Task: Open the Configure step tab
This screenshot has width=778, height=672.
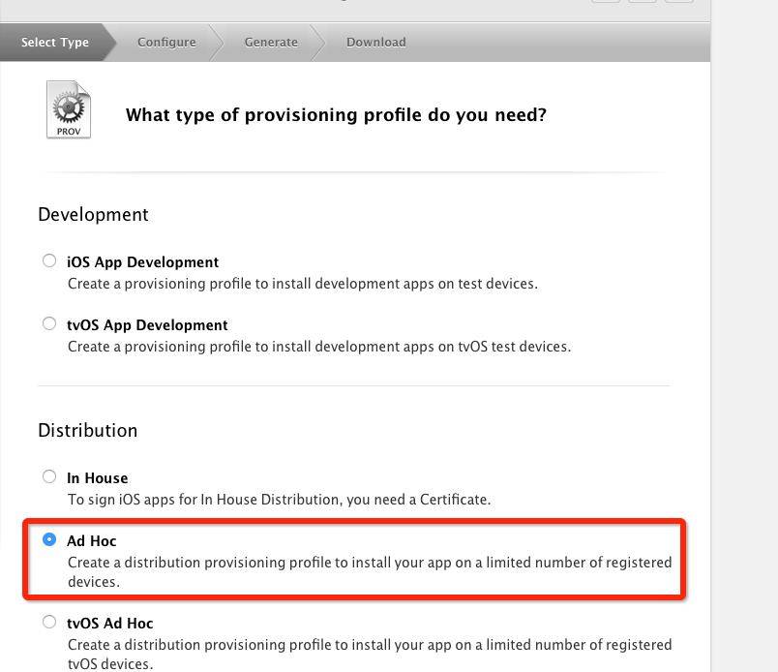Action: 166,43
